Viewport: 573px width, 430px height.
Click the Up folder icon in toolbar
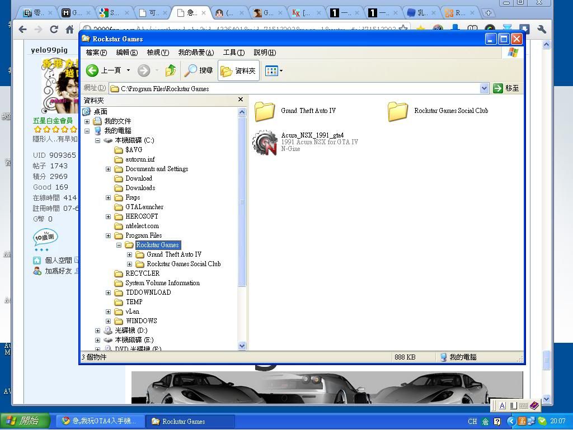tap(171, 70)
